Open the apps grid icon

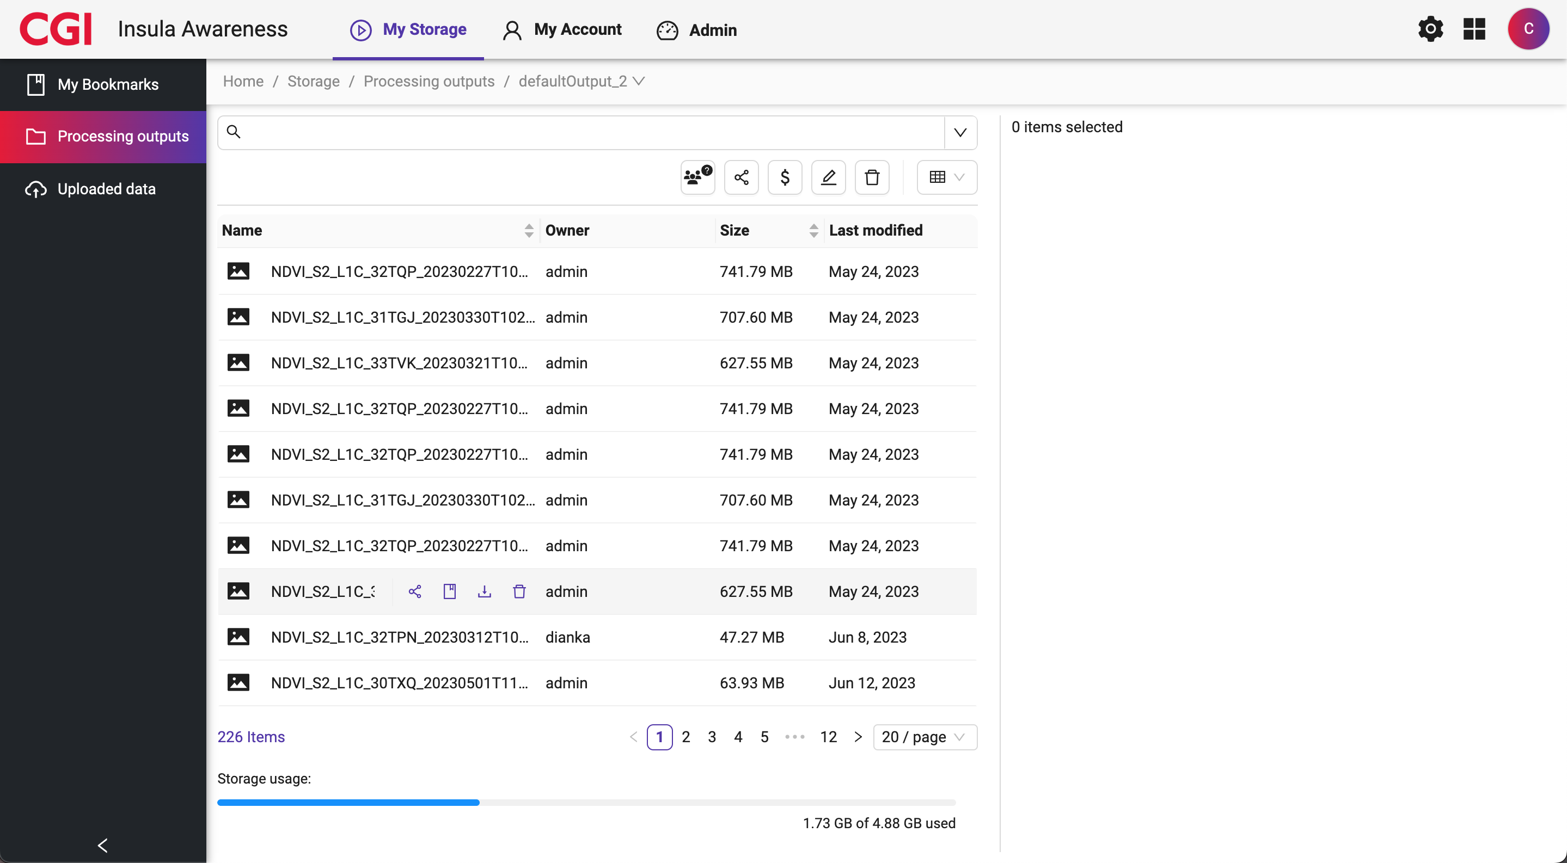coord(1474,29)
